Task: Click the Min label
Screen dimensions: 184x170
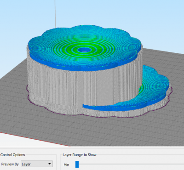Action: point(66,165)
